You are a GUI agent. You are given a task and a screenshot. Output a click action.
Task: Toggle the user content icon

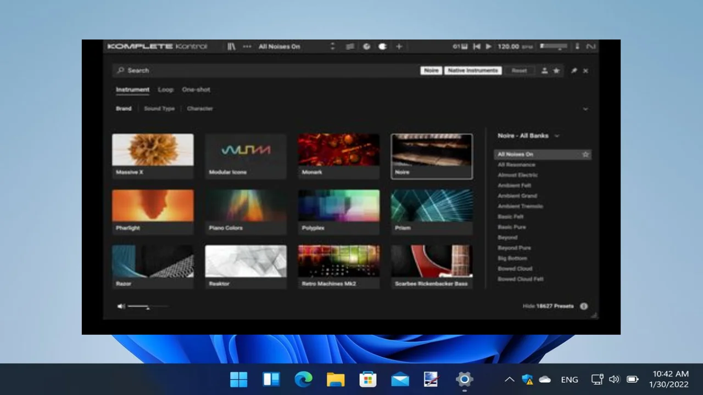click(545, 71)
